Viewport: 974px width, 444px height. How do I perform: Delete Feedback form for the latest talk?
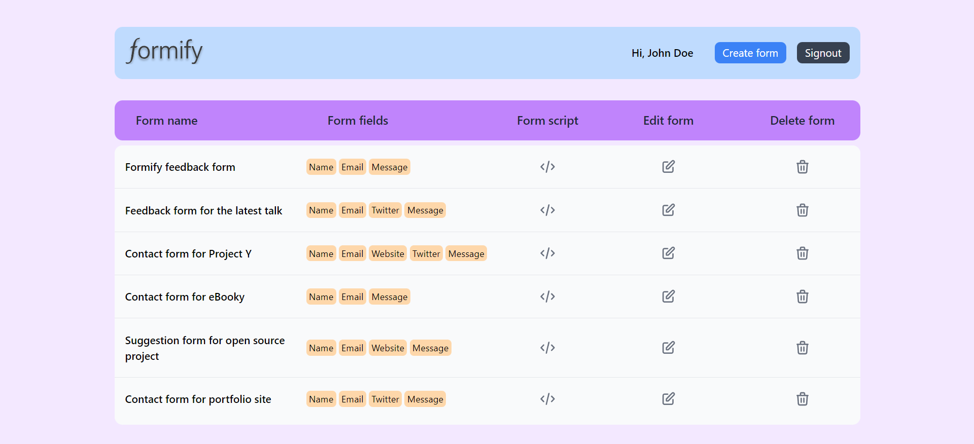[x=802, y=210]
